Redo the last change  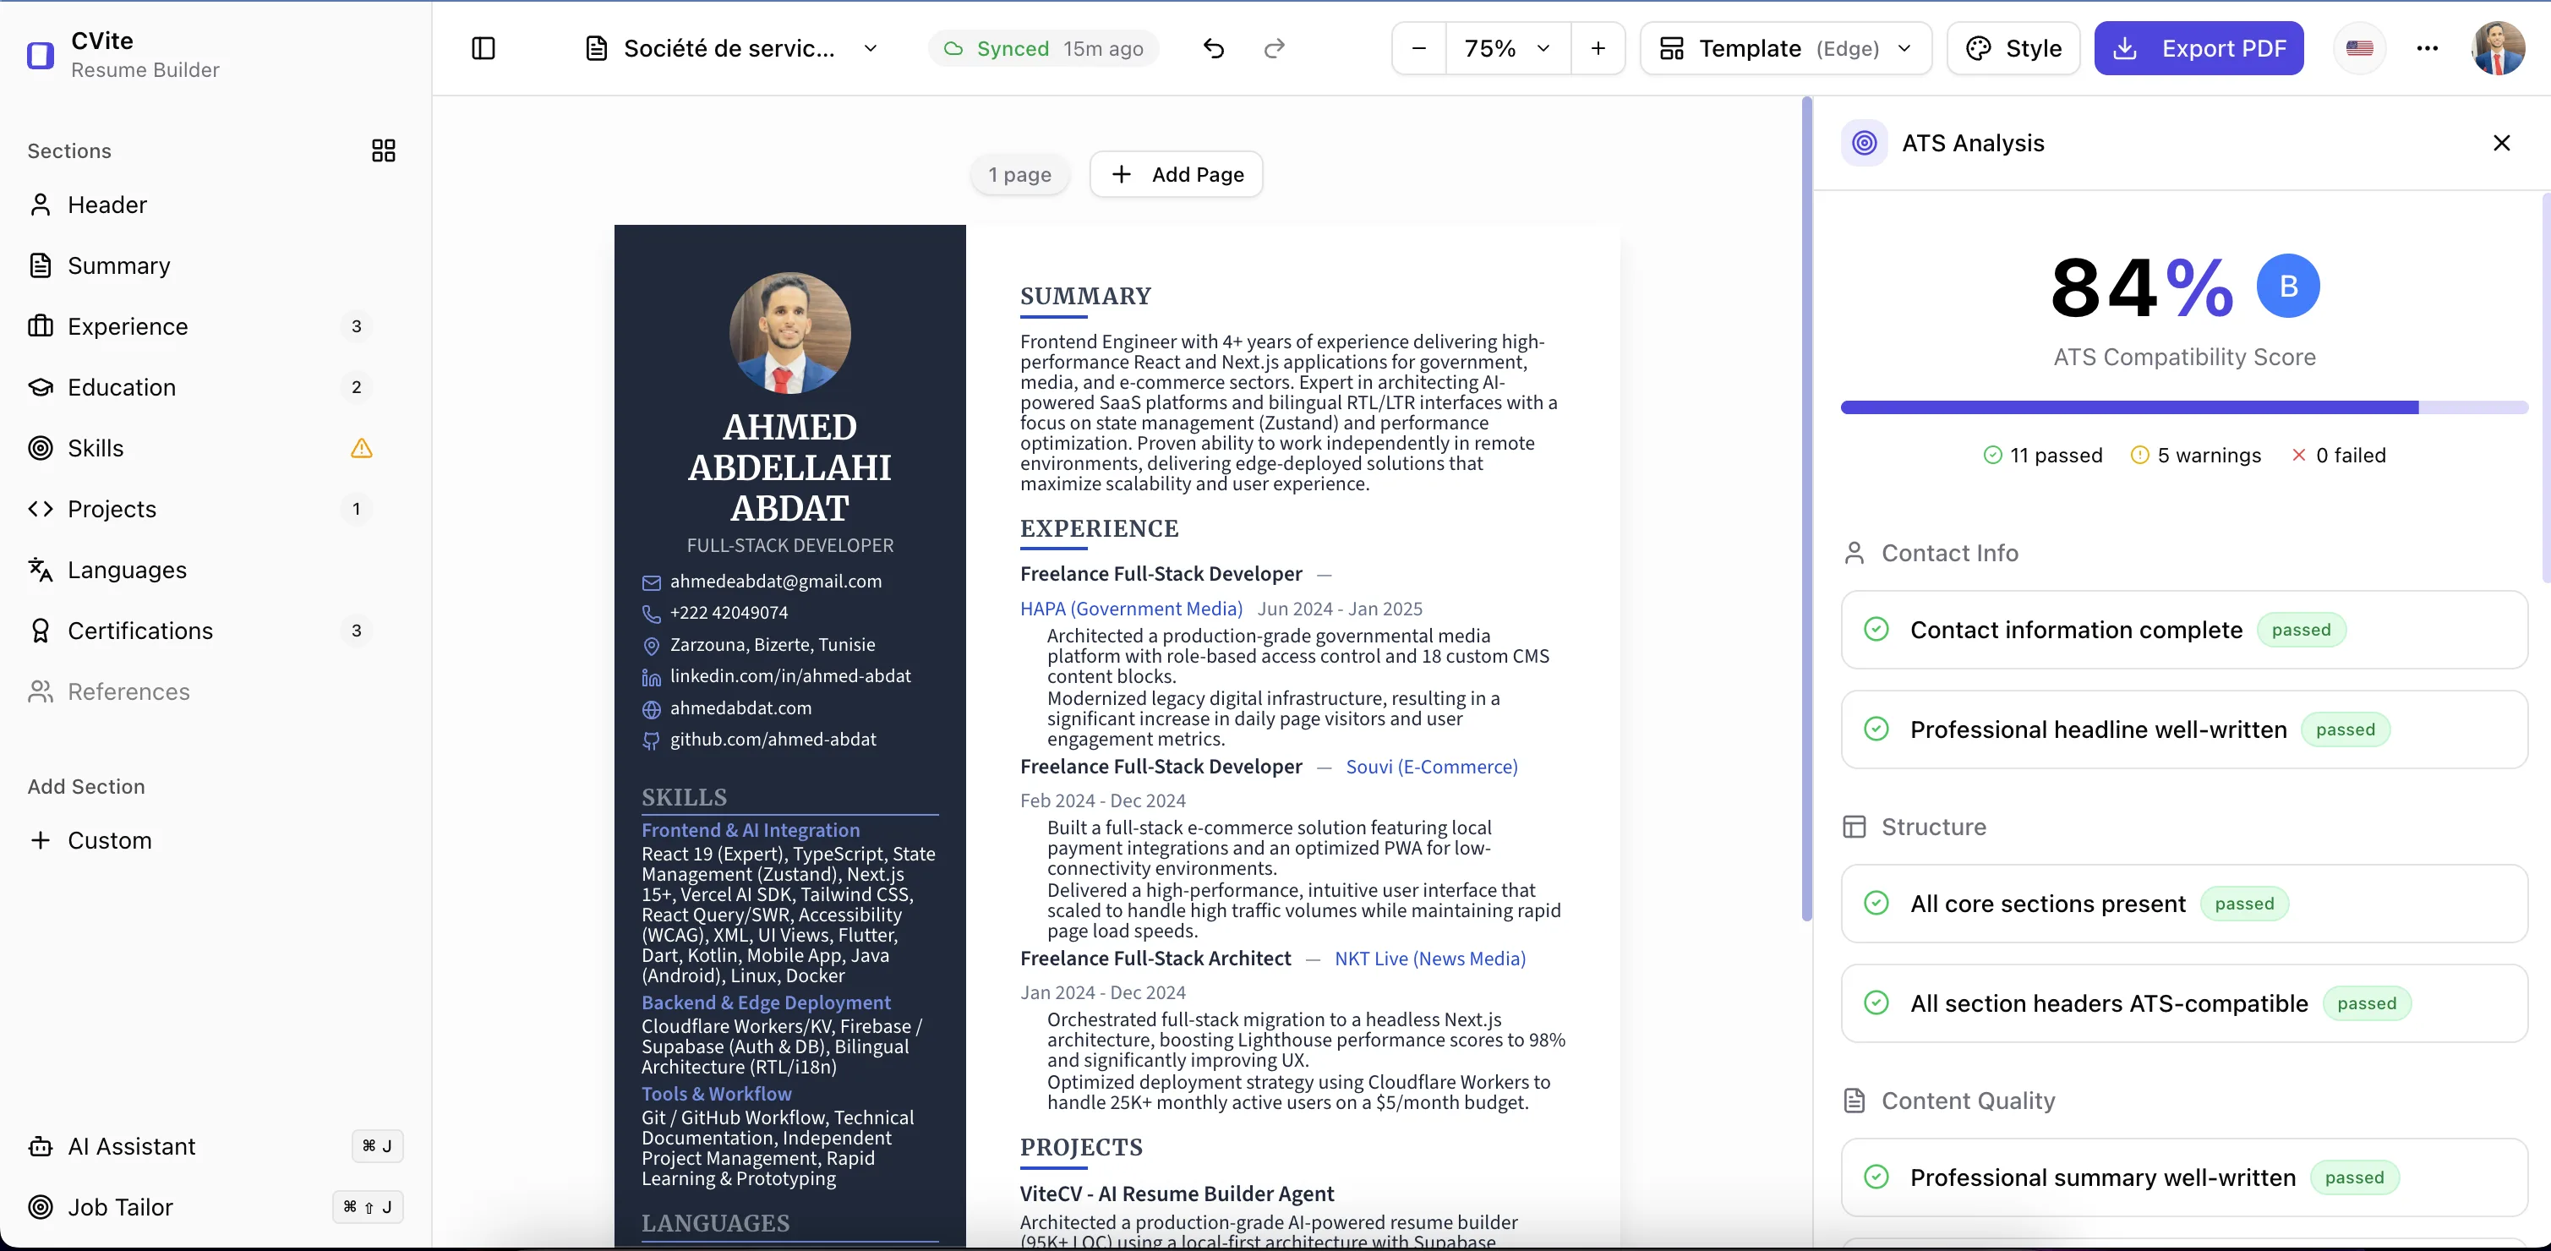(x=1275, y=47)
